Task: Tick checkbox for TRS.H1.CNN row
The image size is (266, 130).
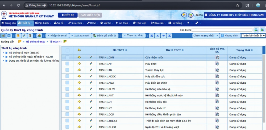Action: tap(67, 57)
